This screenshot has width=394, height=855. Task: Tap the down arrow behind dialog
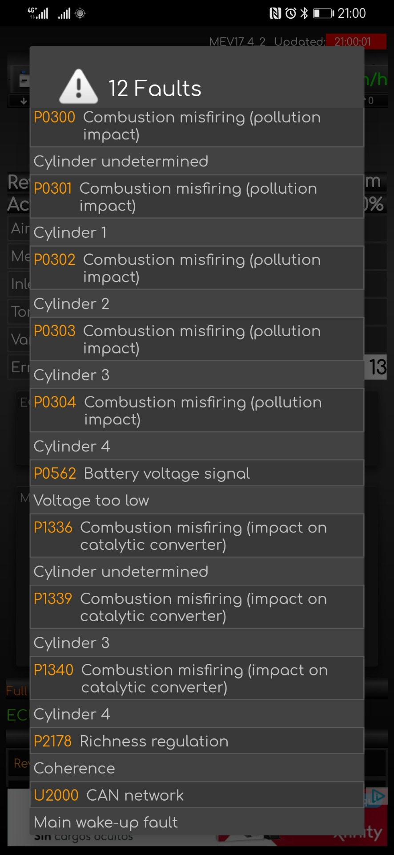(23, 101)
